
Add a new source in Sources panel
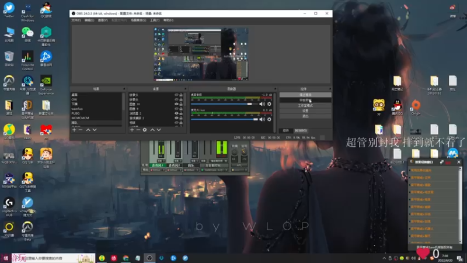[x=132, y=130]
